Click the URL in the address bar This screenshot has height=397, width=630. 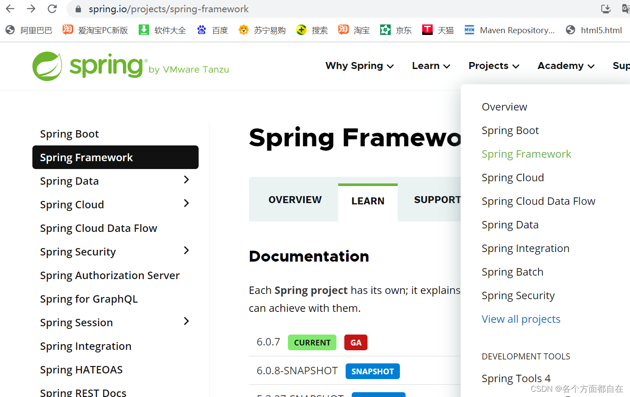pyautogui.click(x=168, y=9)
